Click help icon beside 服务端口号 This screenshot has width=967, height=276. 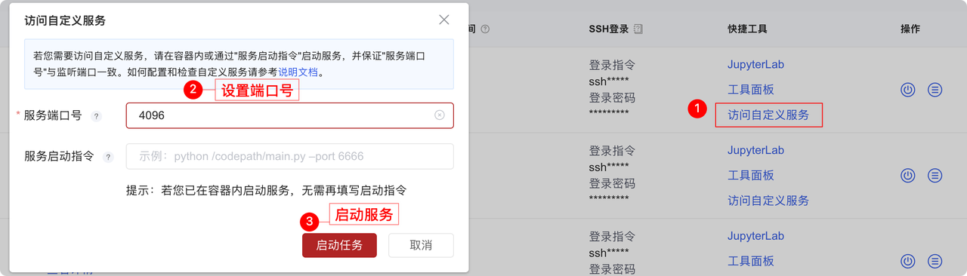click(x=96, y=116)
